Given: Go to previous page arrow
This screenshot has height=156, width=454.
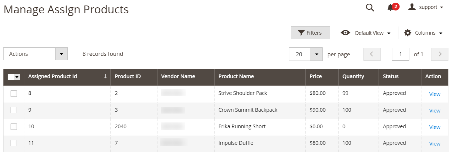Looking at the screenshot, I should [x=372, y=54].
